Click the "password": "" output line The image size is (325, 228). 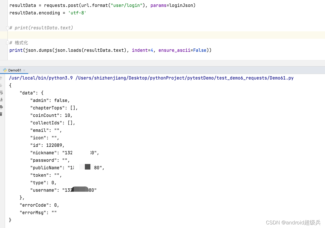click(x=50, y=160)
